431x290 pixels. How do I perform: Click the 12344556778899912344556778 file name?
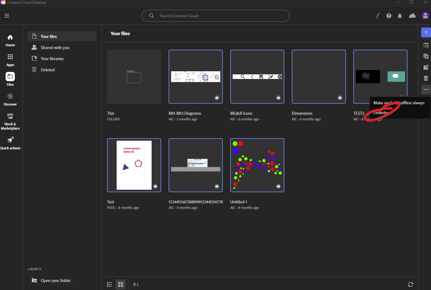tap(196, 202)
